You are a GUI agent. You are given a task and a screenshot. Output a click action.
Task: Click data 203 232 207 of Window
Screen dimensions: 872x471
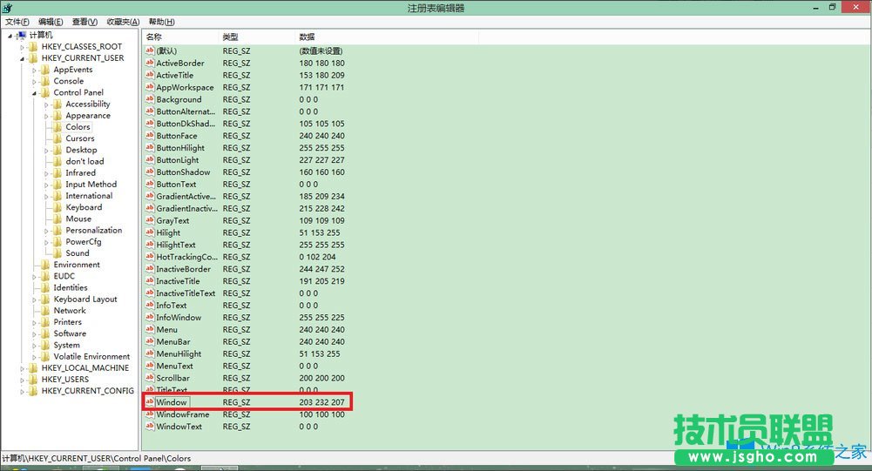coord(322,402)
